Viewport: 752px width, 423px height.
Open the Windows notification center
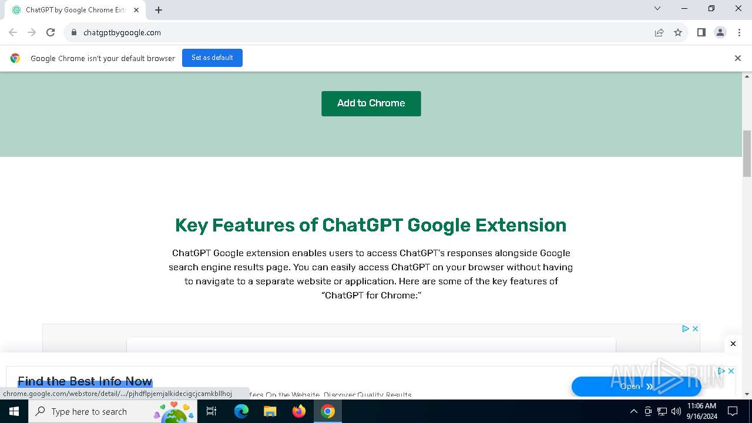pyautogui.click(x=733, y=411)
